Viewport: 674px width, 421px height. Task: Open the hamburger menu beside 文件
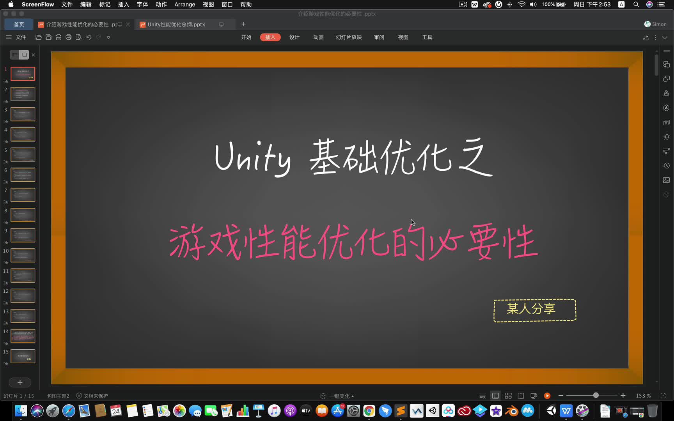[9, 37]
